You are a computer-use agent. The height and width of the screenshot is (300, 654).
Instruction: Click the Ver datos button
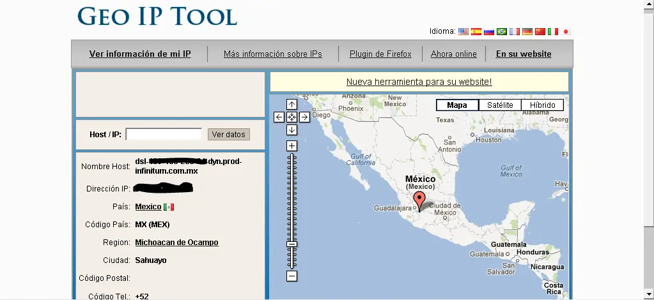(x=229, y=134)
